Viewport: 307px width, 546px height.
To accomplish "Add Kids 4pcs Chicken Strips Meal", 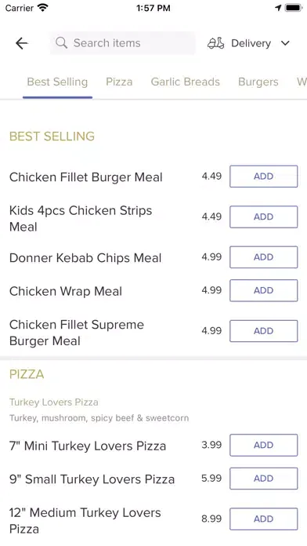I will [x=264, y=217].
